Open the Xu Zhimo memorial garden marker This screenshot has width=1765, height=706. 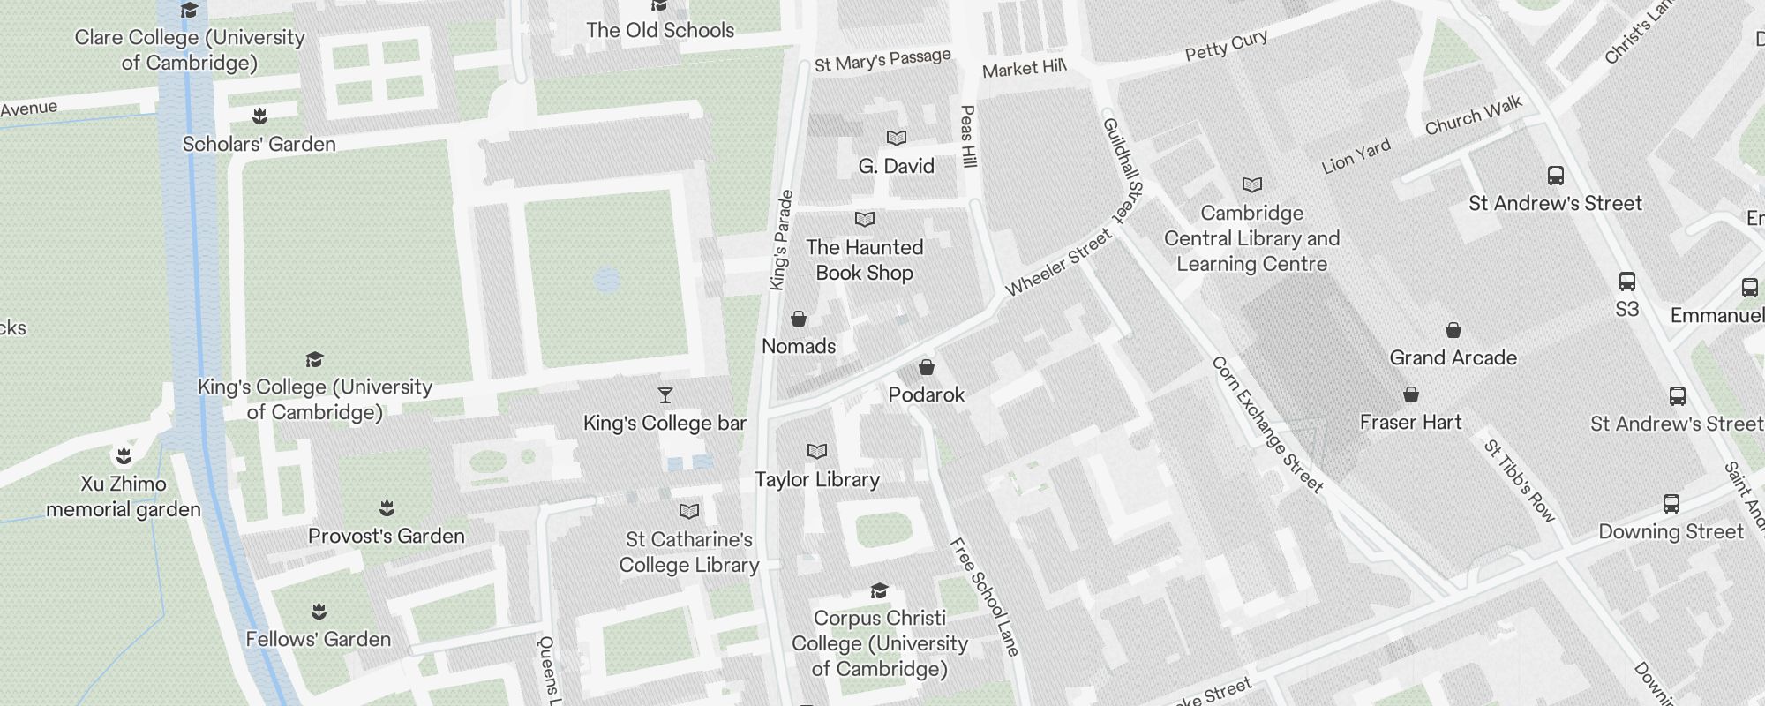(124, 455)
